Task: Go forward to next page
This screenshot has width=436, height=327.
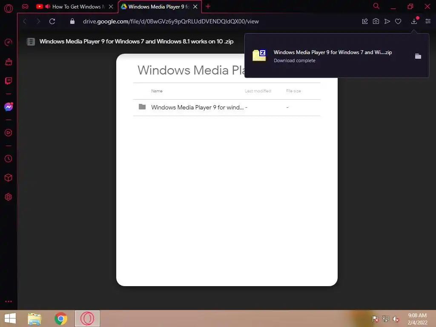Action: 38,21
